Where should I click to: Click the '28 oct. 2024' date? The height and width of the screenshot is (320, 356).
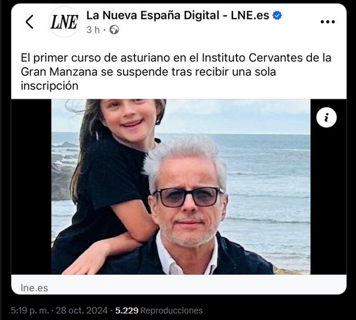pos(82,310)
